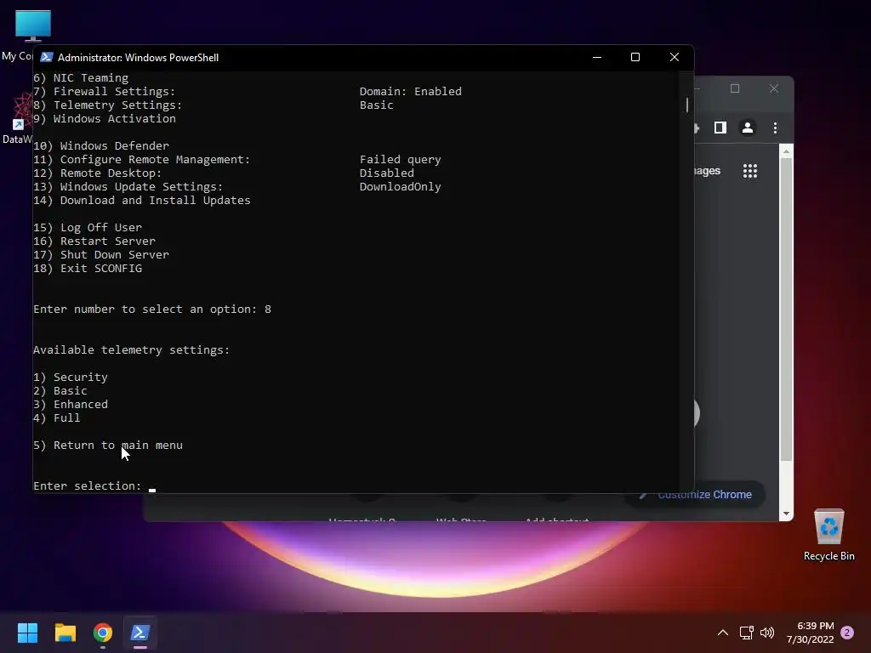Viewport: 871px width, 653px height.
Task: Select the Recycle Bin desktop icon
Action: tap(828, 534)
